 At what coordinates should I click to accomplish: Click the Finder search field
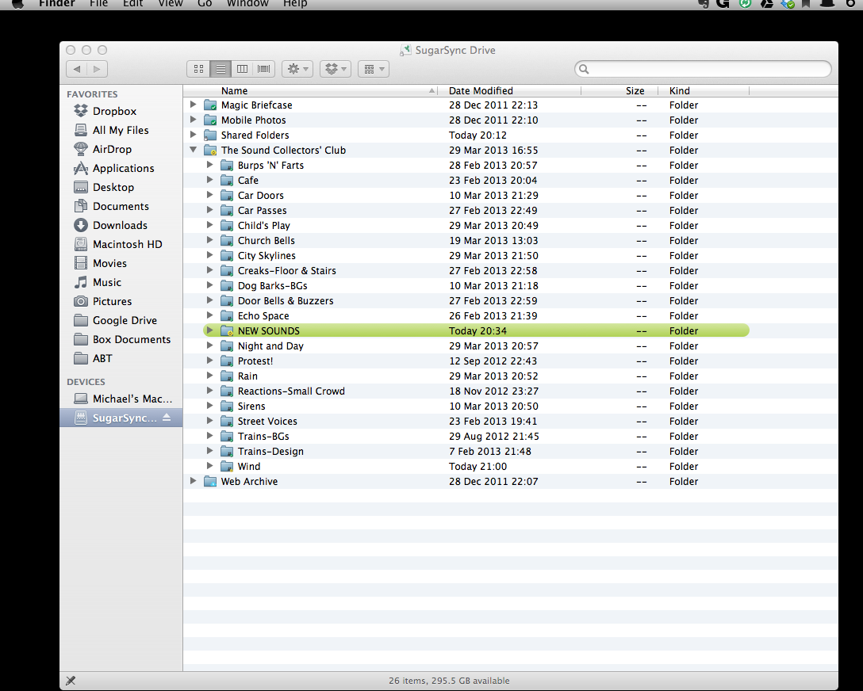pyautogui.click(x=703, y=69)
